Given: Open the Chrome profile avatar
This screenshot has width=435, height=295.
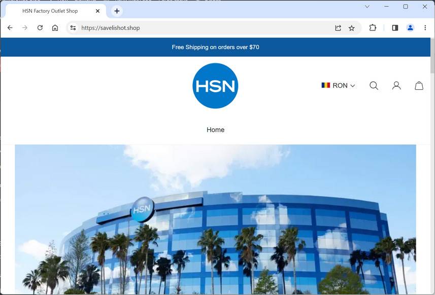Looking at the screenshot, I should tap(410, 28).
